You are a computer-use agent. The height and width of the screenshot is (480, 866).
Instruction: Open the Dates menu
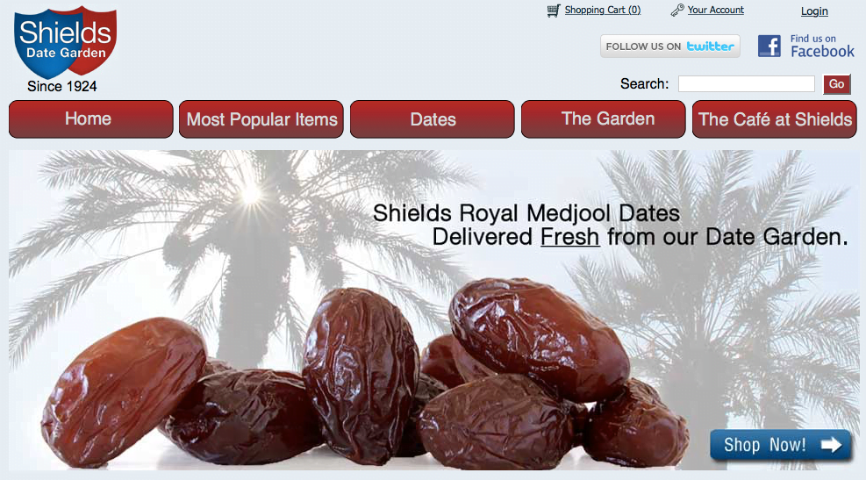click(x=433, y=118)
